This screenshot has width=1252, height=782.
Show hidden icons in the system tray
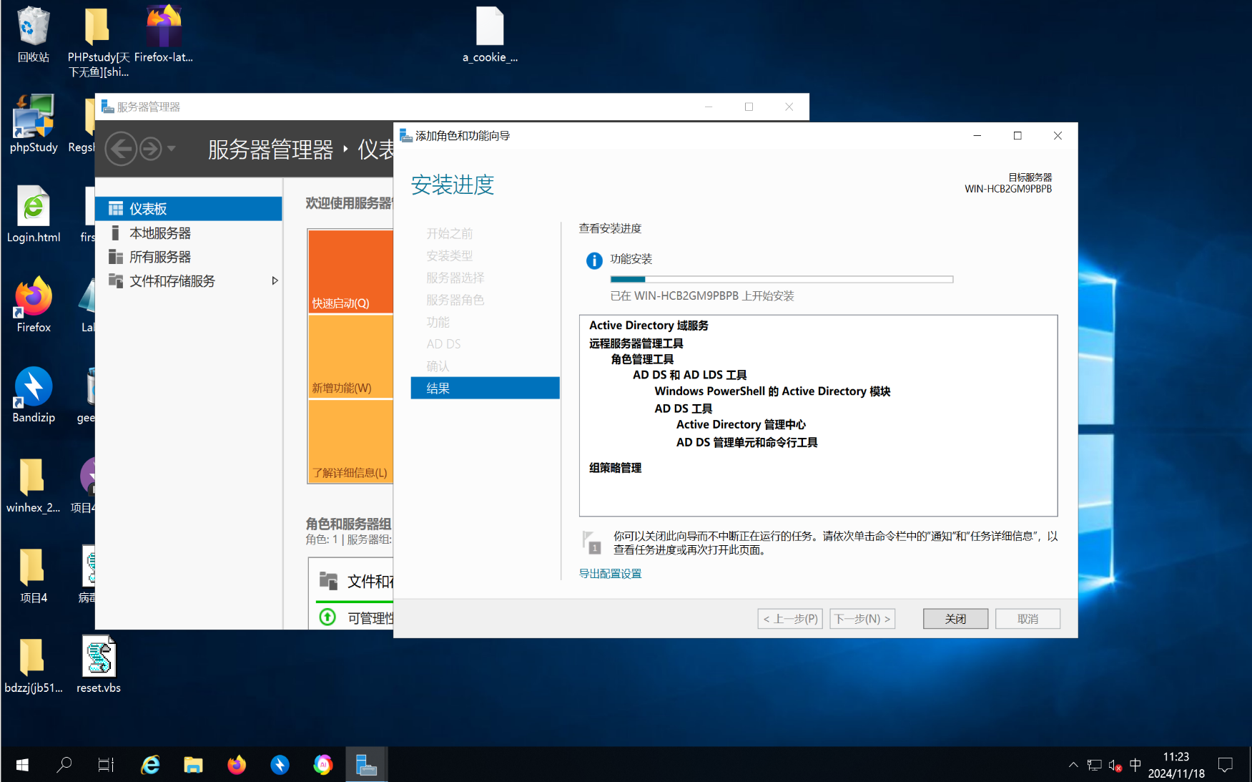click(x=1073, y=764)
